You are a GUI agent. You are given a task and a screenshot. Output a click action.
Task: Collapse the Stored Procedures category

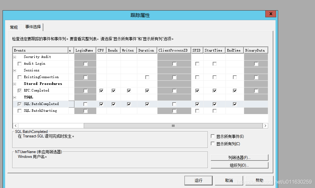[15, 84]
